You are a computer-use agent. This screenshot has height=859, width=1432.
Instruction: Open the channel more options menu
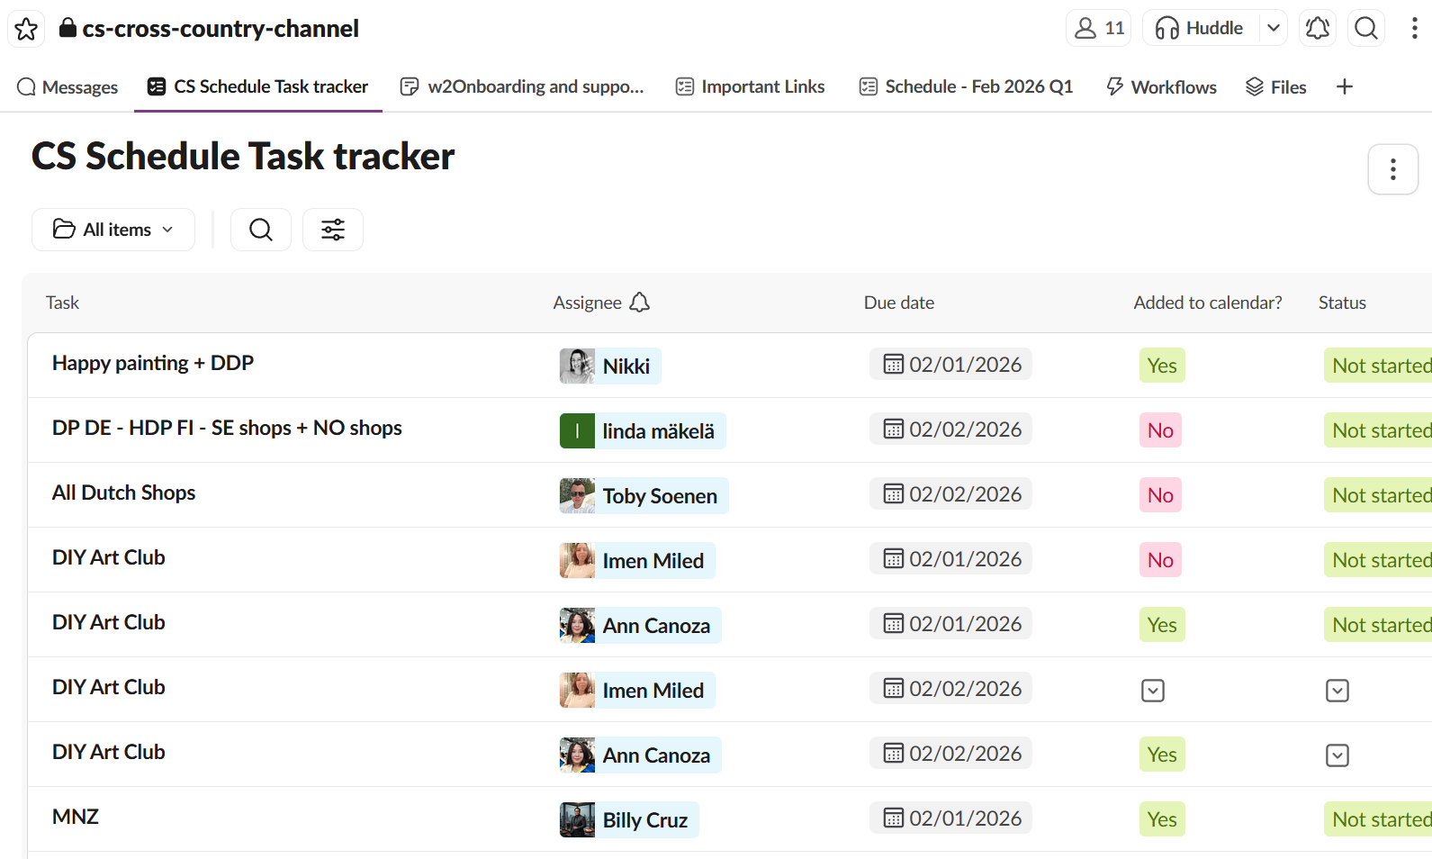(1414, 29)
